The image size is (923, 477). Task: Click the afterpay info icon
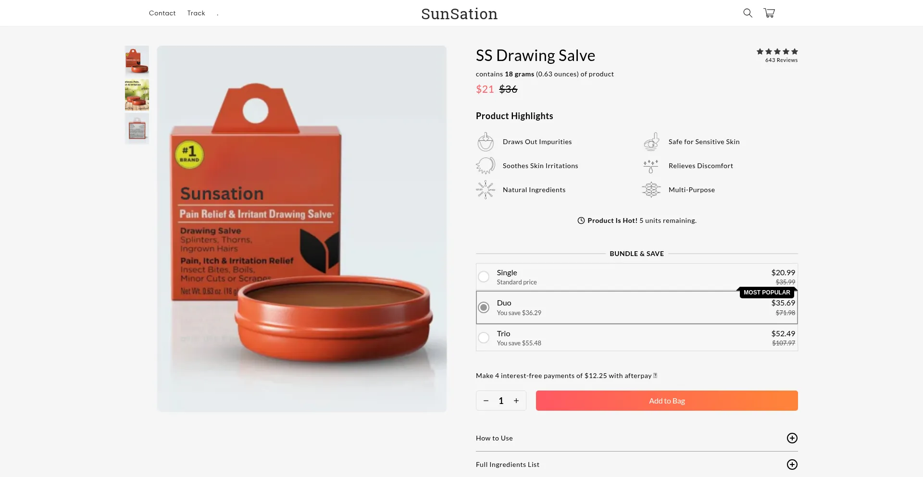pyautogui.click(x=655, y=376)
